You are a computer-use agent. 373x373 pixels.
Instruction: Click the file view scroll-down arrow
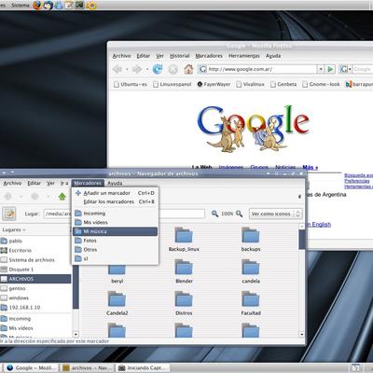tap(301, 335)
